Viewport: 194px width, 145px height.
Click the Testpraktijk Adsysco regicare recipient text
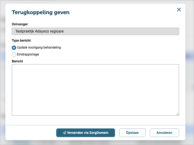[x=39, y=31]
